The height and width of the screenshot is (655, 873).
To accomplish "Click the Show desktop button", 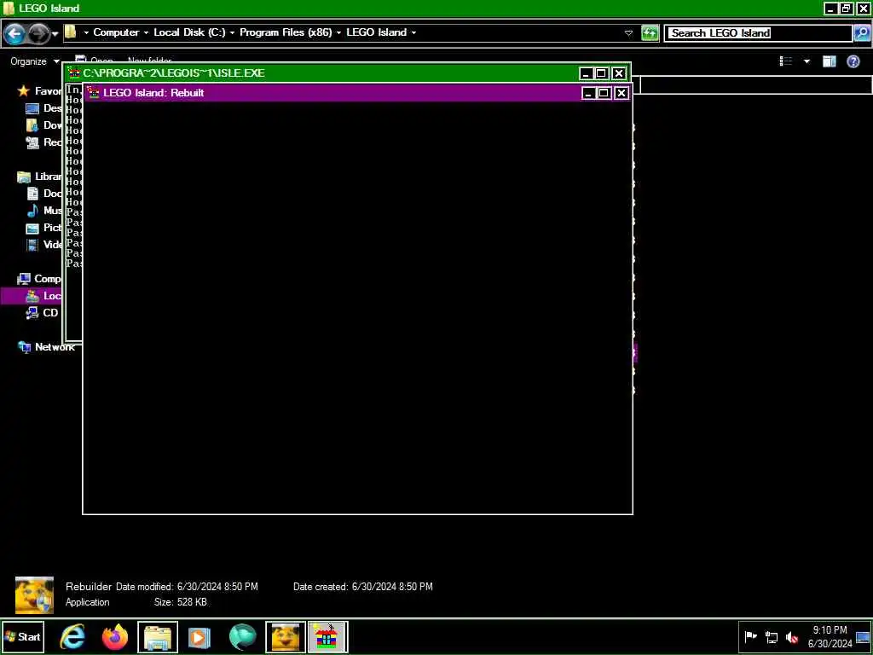I will point(863,636).
